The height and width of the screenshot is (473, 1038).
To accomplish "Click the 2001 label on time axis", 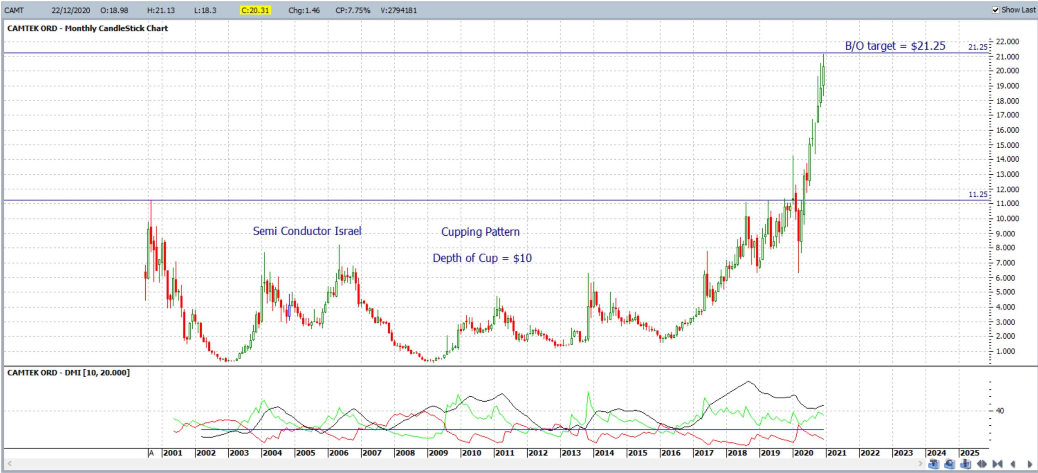I will (173, 453).
